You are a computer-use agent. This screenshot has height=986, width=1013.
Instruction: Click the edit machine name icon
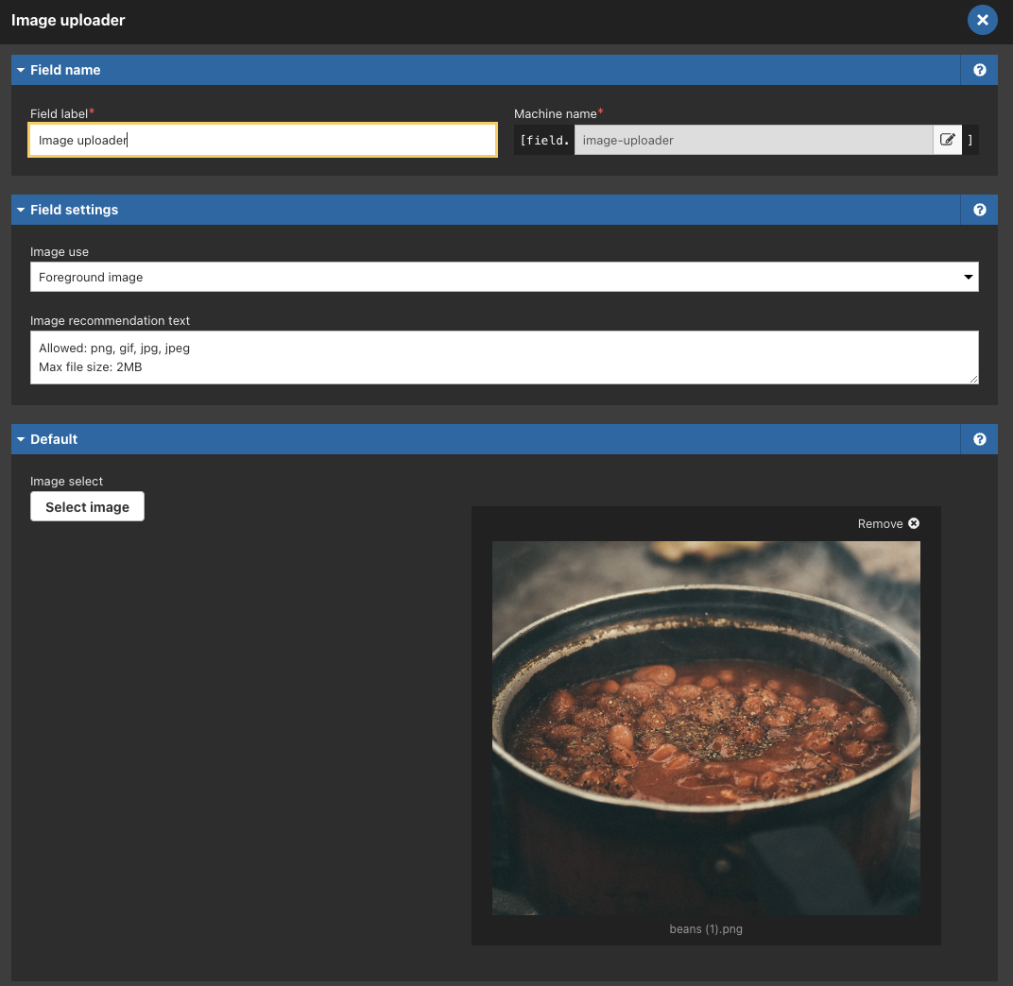click(x=947, y=140)
